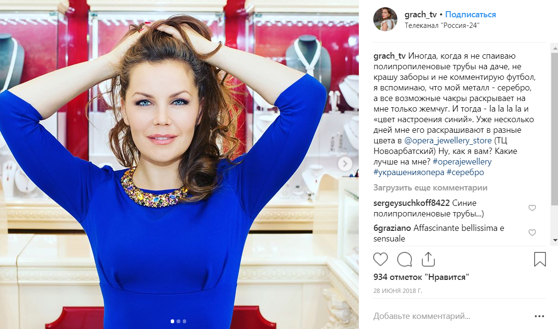Follow the account via Подписаться

(x=470, y=14)
